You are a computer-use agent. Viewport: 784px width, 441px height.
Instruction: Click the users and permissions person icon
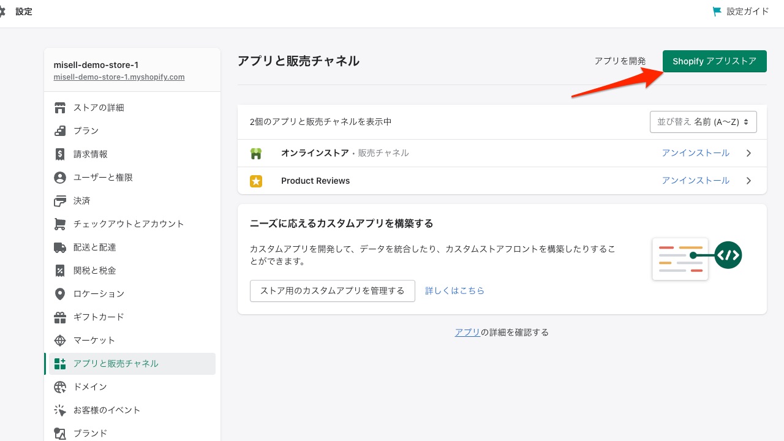(60, 178)
